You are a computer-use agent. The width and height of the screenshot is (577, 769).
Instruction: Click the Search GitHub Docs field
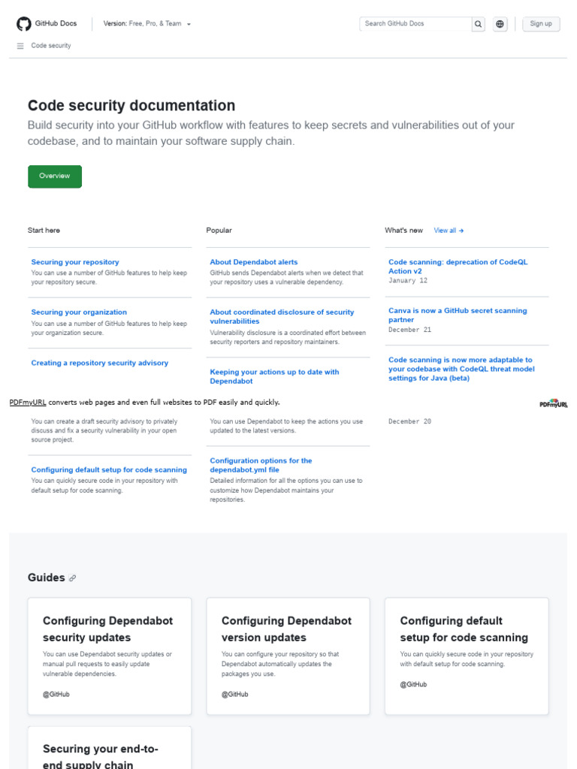[x=415, y=24]
